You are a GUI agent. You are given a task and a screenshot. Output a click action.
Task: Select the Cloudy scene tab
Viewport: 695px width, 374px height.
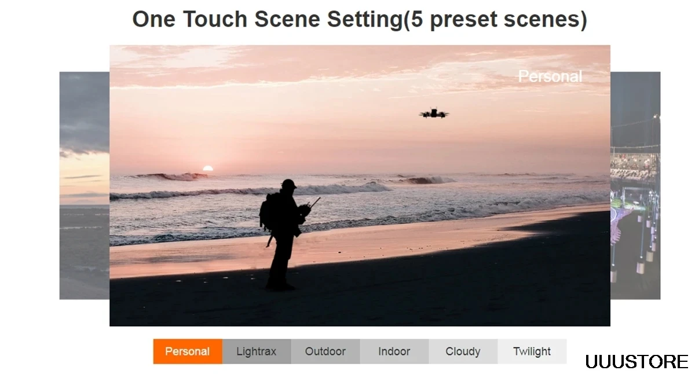(463, 351)
